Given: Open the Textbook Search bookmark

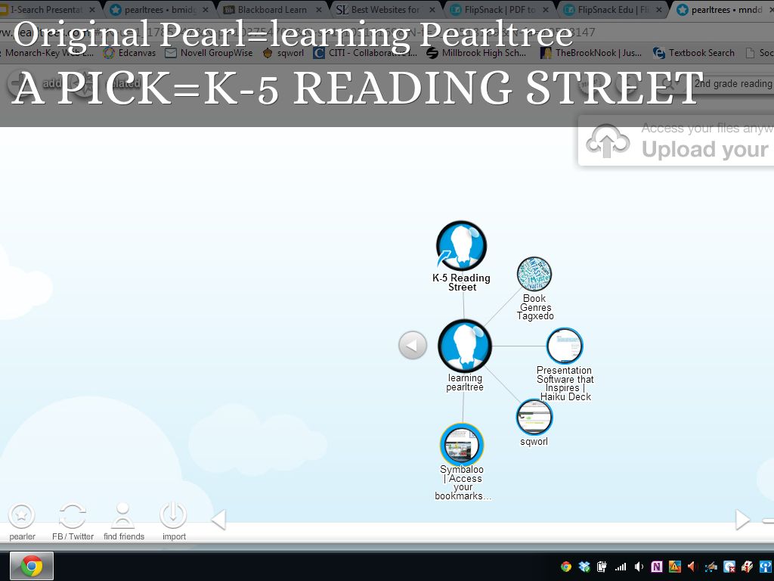Looking at the screenshot, I should coord(700,53).
